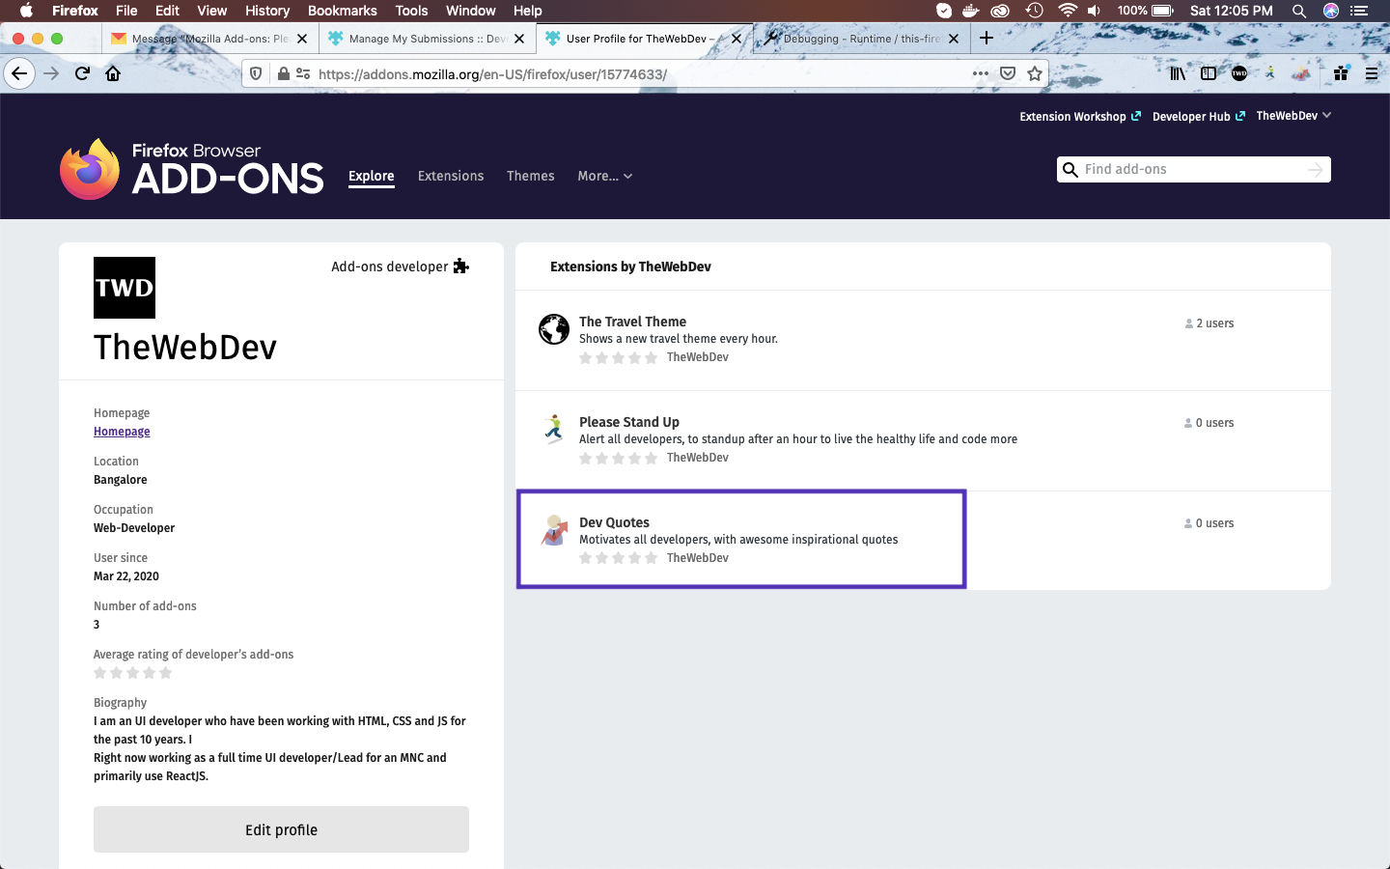Open macOS Spotlight search
The height and width of the screenshot is (869, 1390).
pos(1299,11)
